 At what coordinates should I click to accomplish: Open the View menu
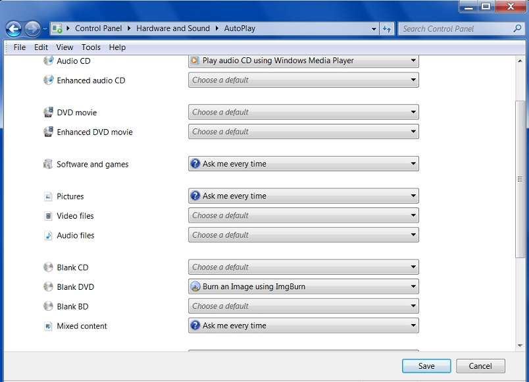64,47
